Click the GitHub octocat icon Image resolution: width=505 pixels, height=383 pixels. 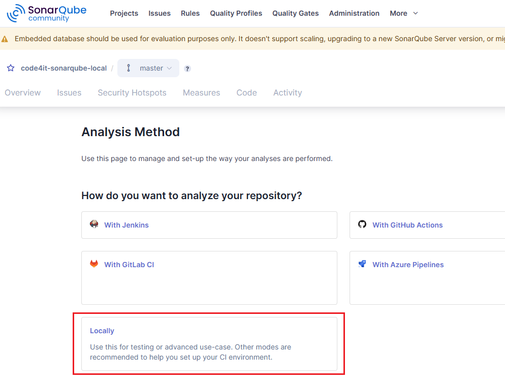(x=362, y=224)
